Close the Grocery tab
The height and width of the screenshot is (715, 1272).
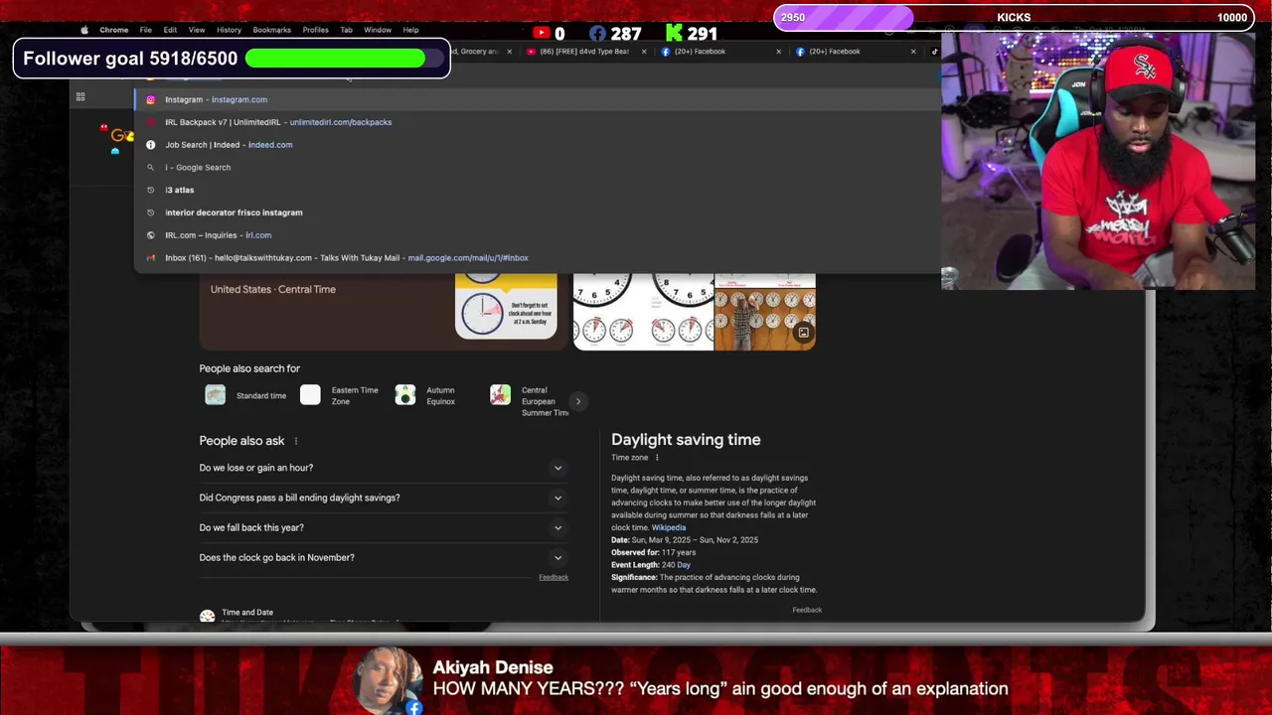(x=509, y=52)
